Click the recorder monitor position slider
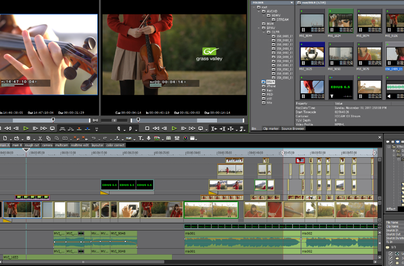 (x=138, y=120)
